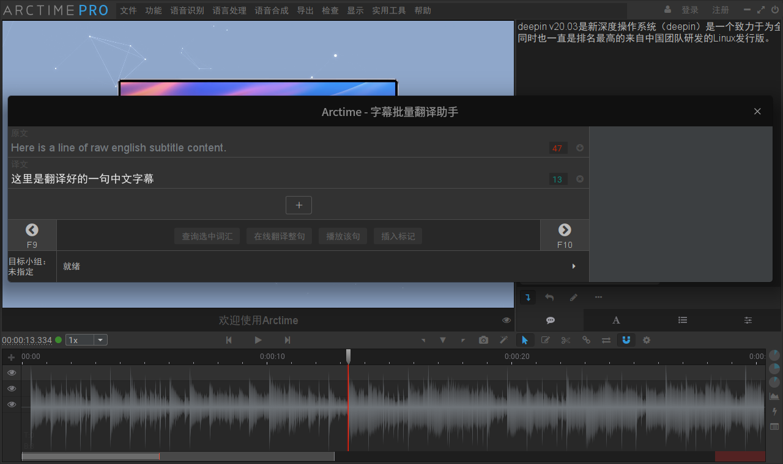
Task: Click the plus button to add translation
Action: [299, 205]
